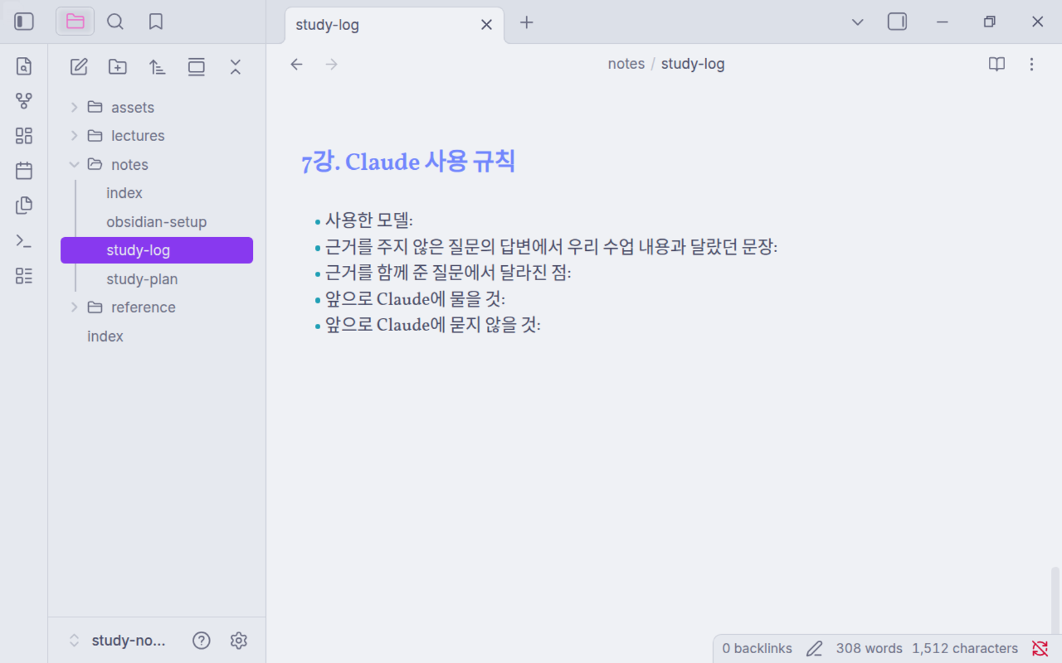Open the obsidian-setup note
The height and width of the screenshot is (663, 1062).
point(157,221)
